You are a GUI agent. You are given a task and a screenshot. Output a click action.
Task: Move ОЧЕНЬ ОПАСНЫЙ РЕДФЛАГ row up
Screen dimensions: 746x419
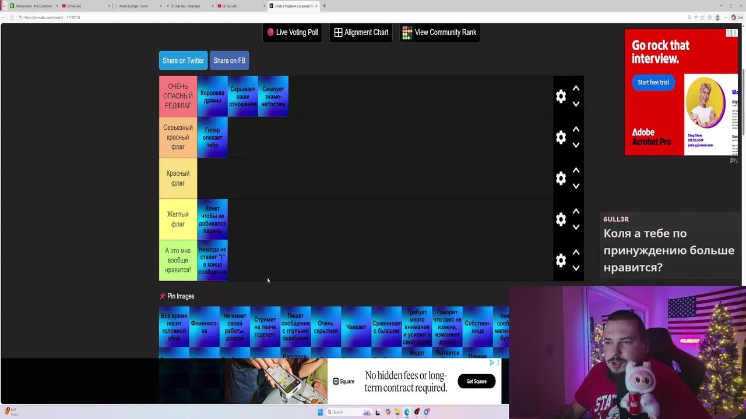click(576, 88)
